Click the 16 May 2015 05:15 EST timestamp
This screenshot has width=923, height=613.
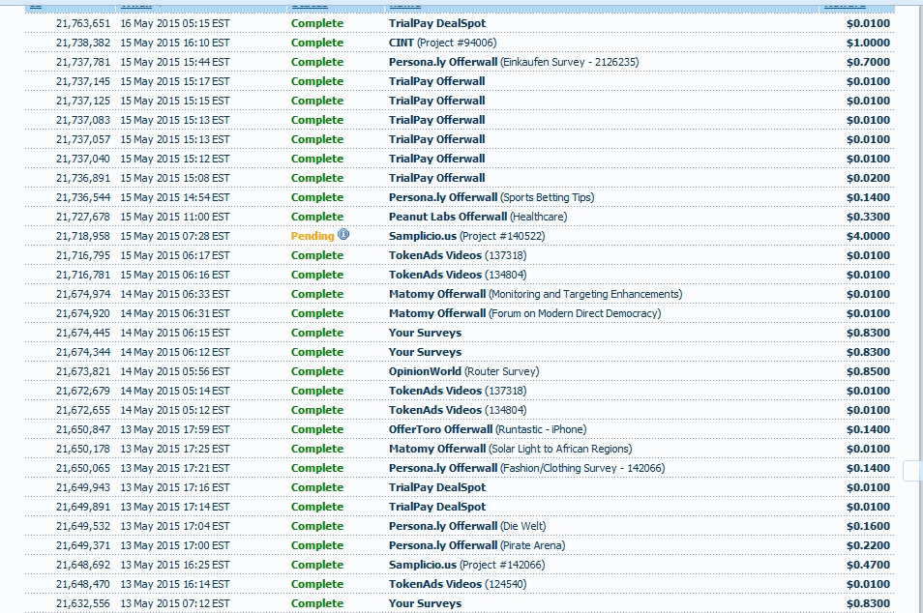pyautogui.click(x=175, y=23)
